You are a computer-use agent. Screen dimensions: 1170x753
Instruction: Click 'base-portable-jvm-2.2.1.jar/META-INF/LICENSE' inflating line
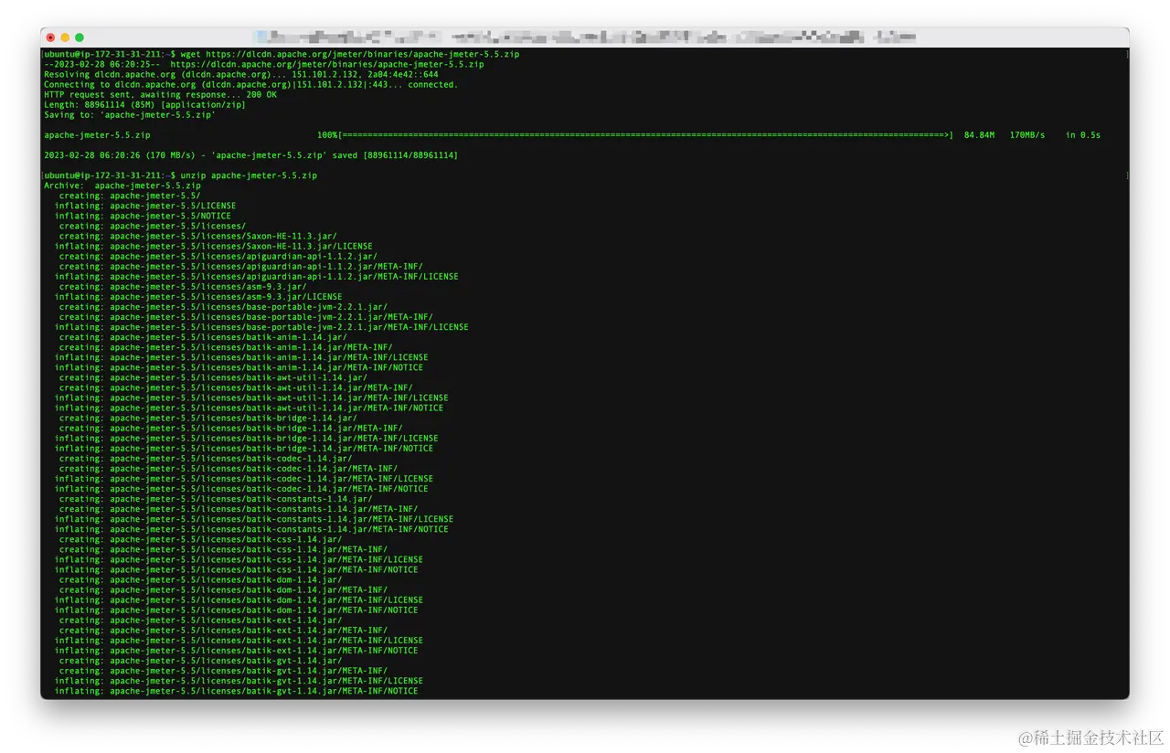tap(261, 326)
